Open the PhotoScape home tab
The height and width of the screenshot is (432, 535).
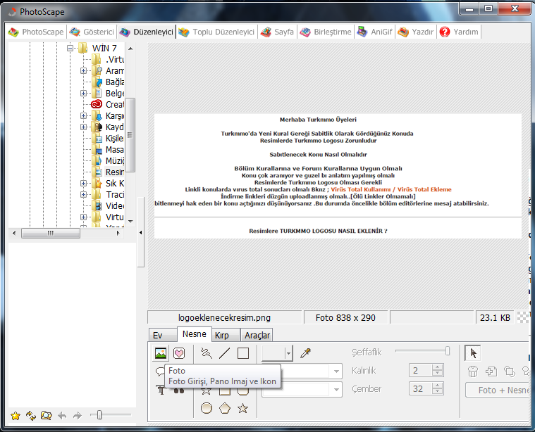click(36, 32)
